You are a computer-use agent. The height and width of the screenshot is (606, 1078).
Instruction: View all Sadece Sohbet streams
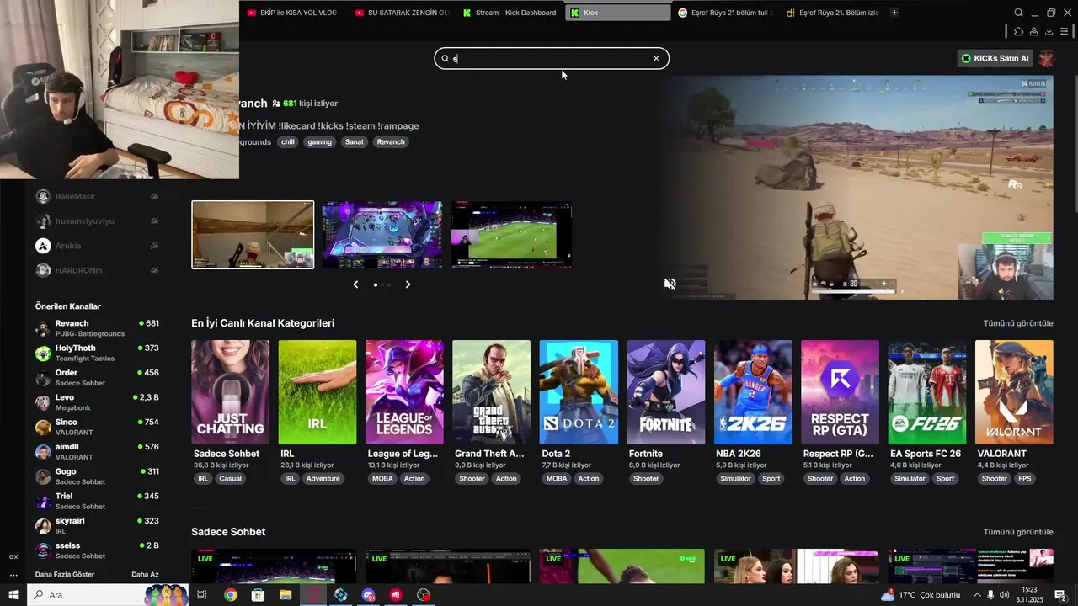pyautogui.click(x=1018, y=532)
